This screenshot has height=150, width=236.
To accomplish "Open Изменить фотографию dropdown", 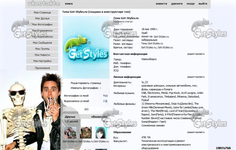I will pos(86,88).
